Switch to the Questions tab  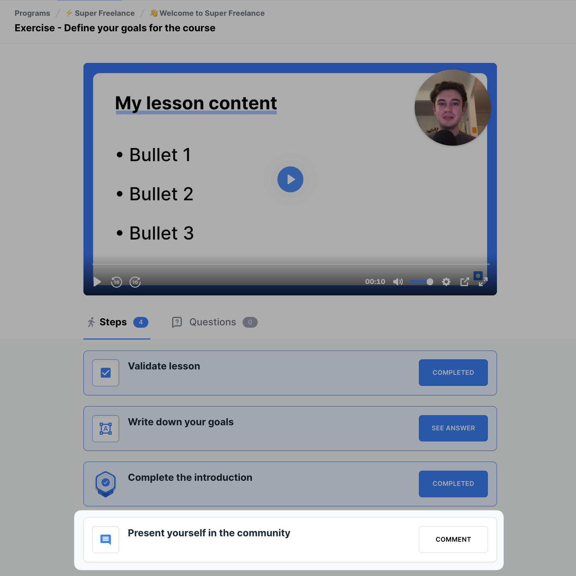214,322
